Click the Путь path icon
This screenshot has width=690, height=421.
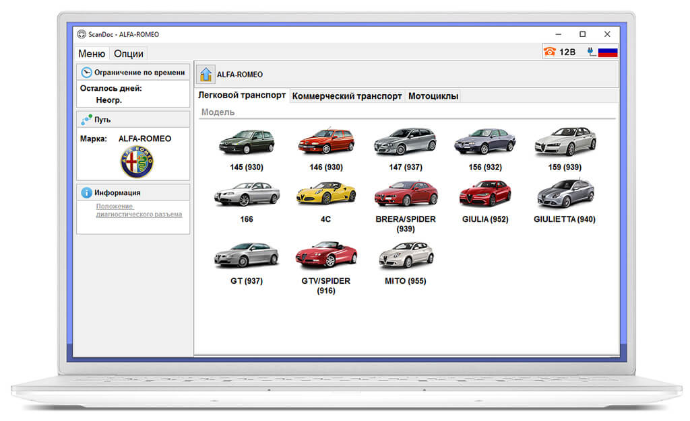(x=86, y=120)
